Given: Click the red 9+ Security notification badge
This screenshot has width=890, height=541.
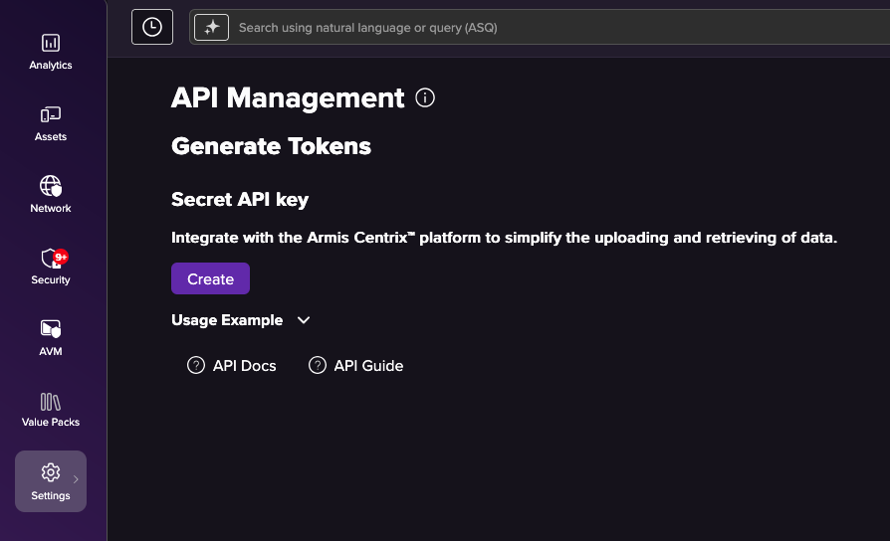Looking at the screenshot, I should [61, 257].
